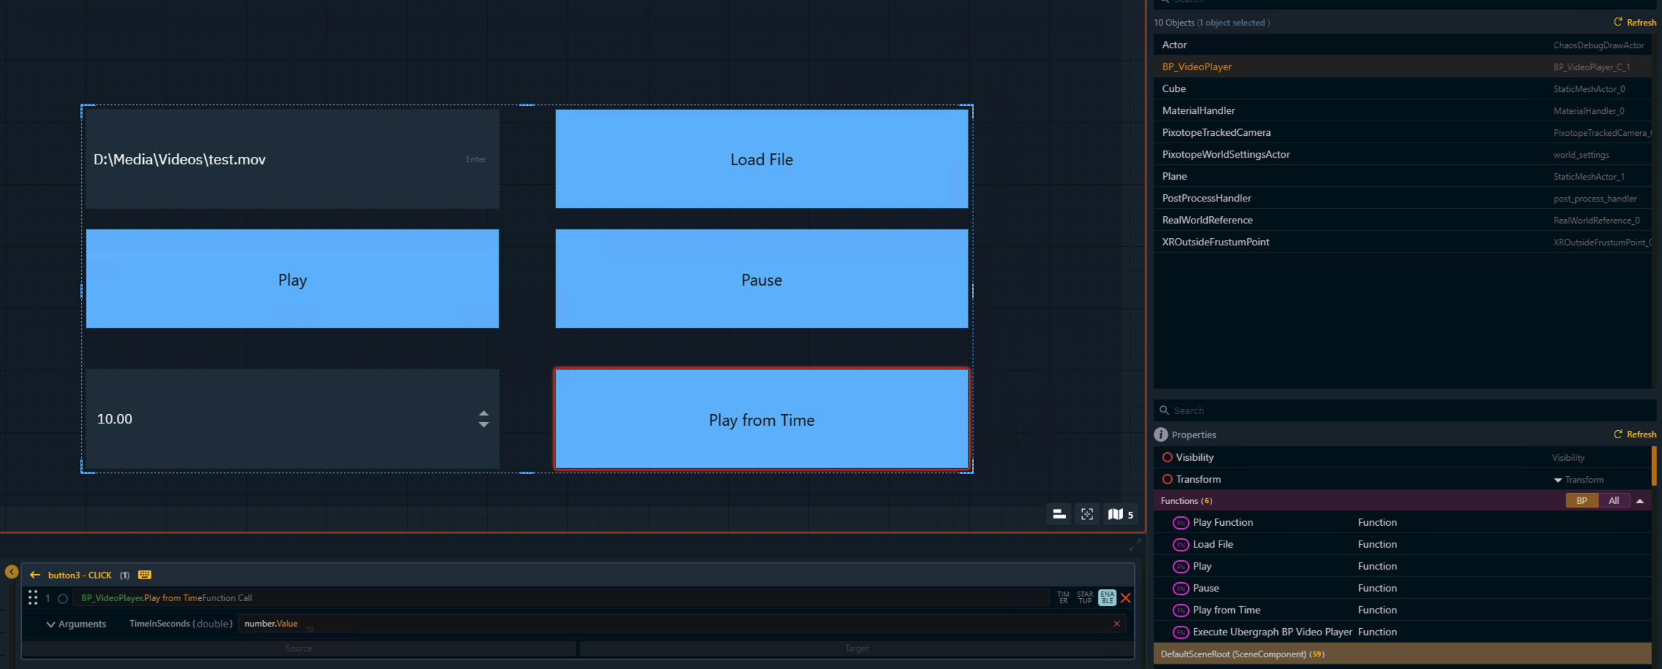This screenshot has height=669, width=1662.
Task: Toggle the ENABLE switch on the action row
Action: [1107, 597]
